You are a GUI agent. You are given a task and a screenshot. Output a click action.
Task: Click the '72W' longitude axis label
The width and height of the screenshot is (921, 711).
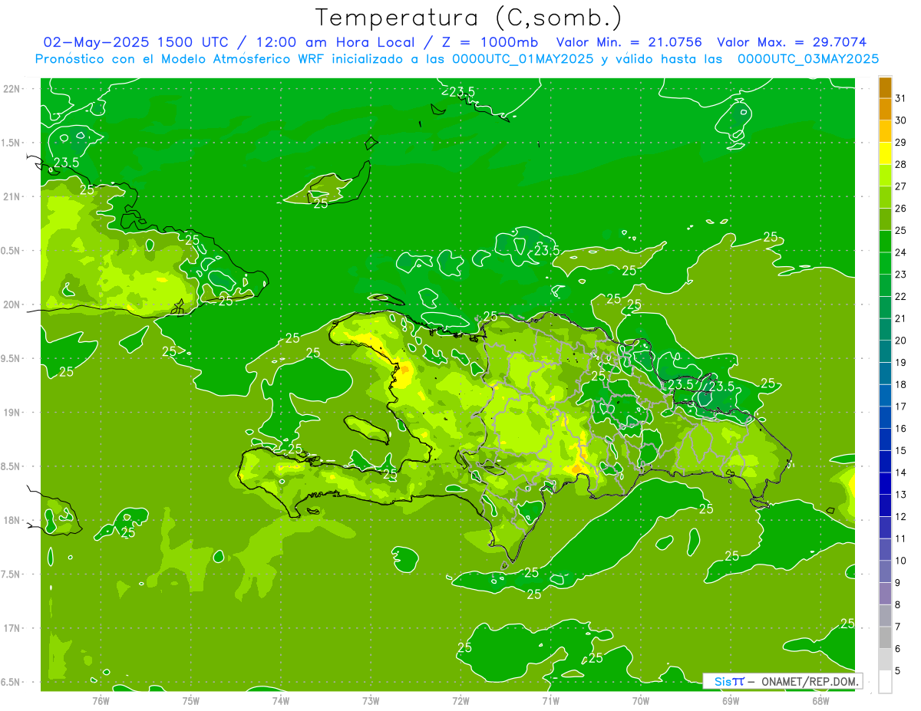tap(460, 701)
